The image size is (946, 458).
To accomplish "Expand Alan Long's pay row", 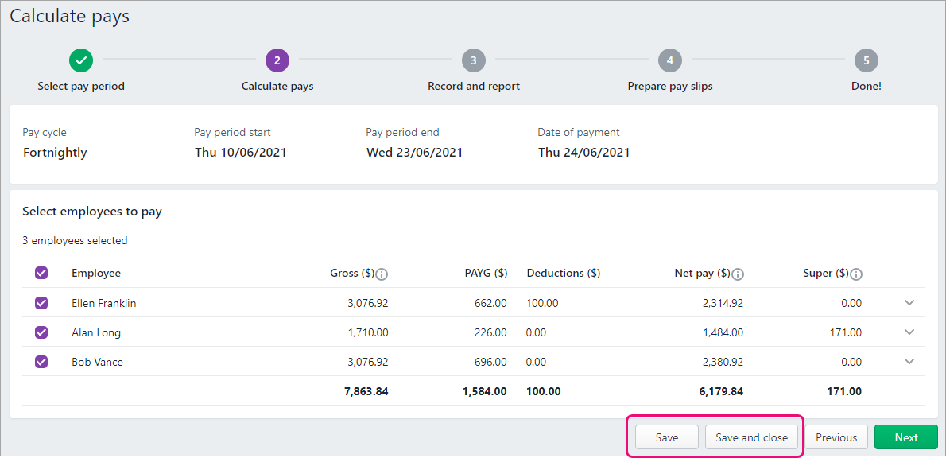I will pyautogui.click(x=909, y=332).
